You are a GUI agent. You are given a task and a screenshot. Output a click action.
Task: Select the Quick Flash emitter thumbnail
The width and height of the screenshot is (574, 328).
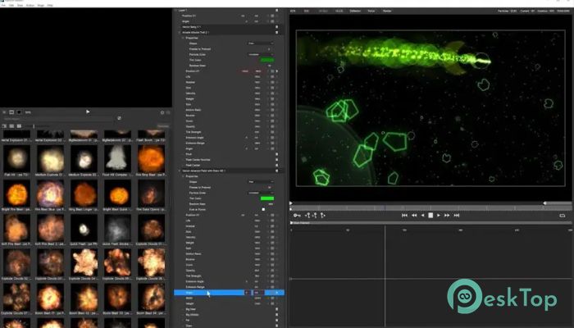click(84, 228)
